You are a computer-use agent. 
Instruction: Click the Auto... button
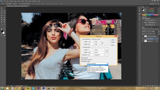[113, 45]
